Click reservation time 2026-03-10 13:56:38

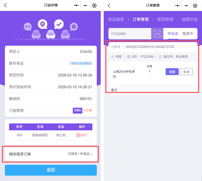[75, 75]
